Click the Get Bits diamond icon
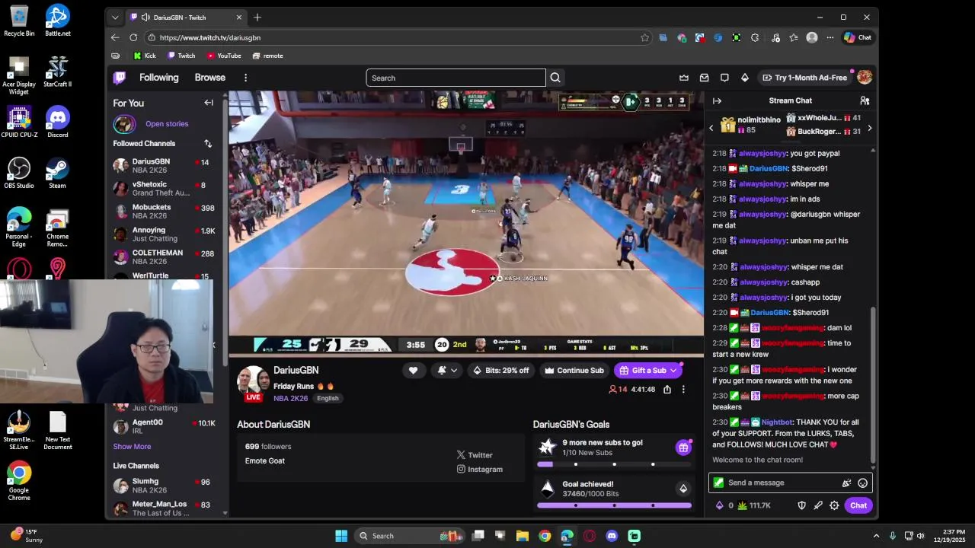Viewport: 975px width, 548px height. coord(745,78)
